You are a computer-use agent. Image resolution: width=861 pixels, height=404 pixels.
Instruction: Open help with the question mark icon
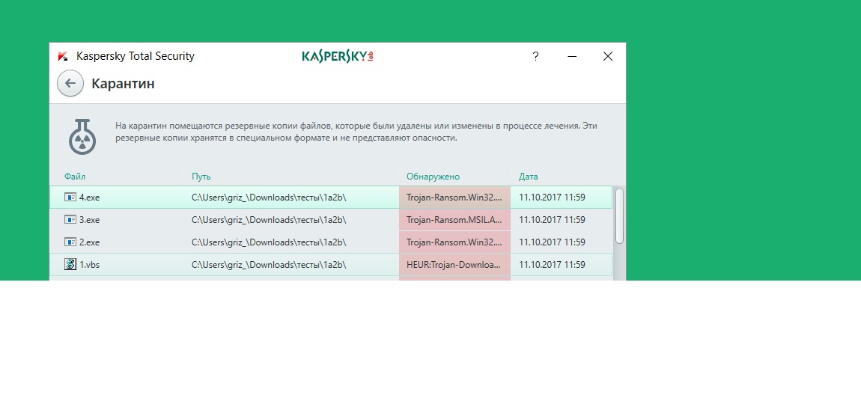[x=535, y=56]
